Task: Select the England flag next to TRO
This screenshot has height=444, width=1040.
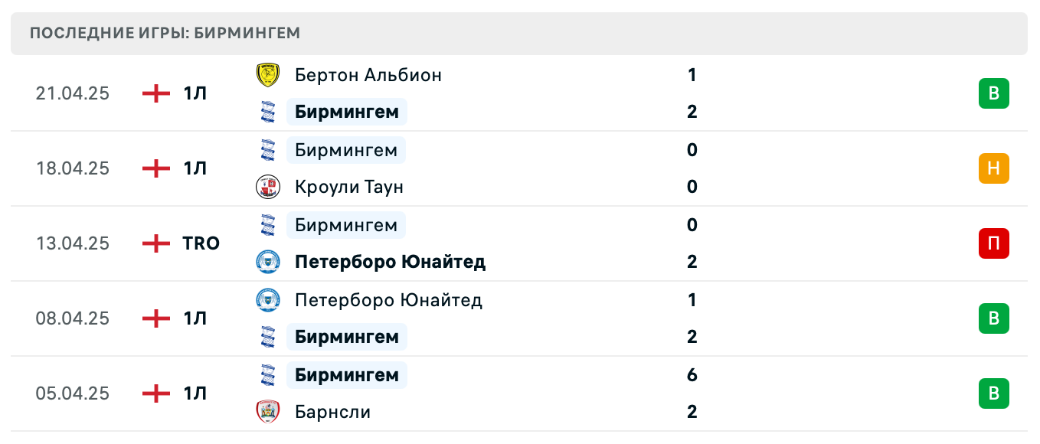Action: tap(155, 243)
